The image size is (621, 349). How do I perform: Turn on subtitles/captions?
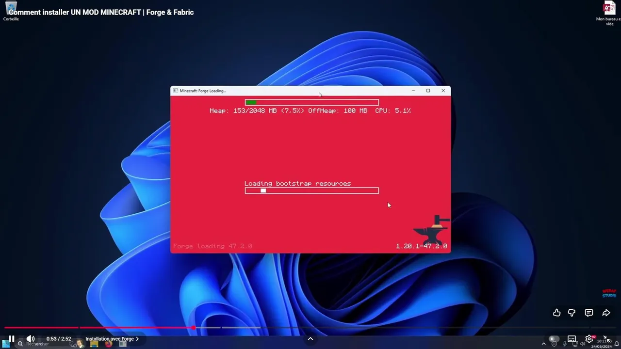(x=572, y=339)
